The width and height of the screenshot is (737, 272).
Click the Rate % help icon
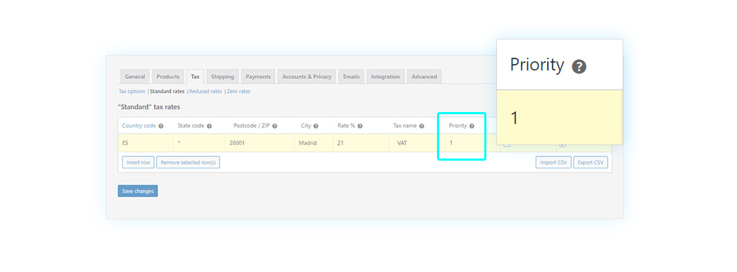(359, 126)
